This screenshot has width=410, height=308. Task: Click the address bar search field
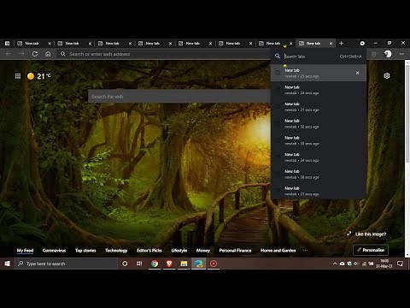(x=164, y=54)
